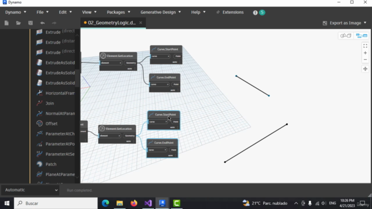
Task: Click the ParameterAtPoint library icon
Action: 40,144
